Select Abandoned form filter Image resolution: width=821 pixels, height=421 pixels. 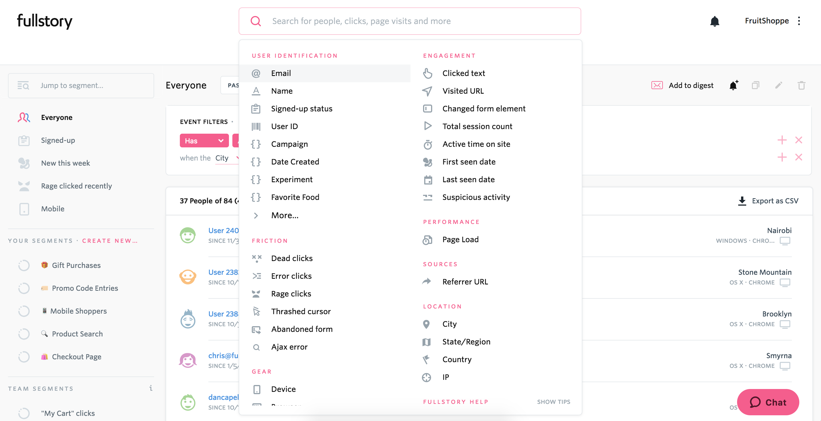pos(325,329)
